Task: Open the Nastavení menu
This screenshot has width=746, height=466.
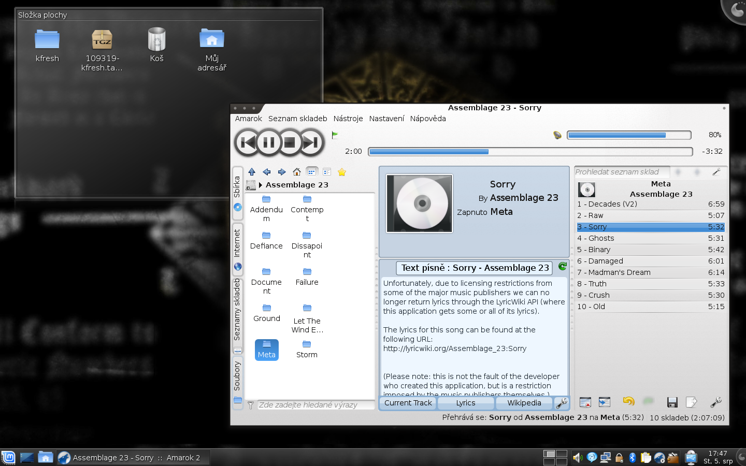Action: coord(386,119)
